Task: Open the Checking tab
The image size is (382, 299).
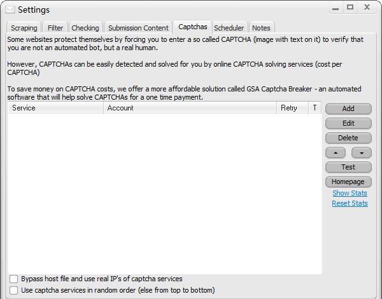Action: (x=85, y=28)
